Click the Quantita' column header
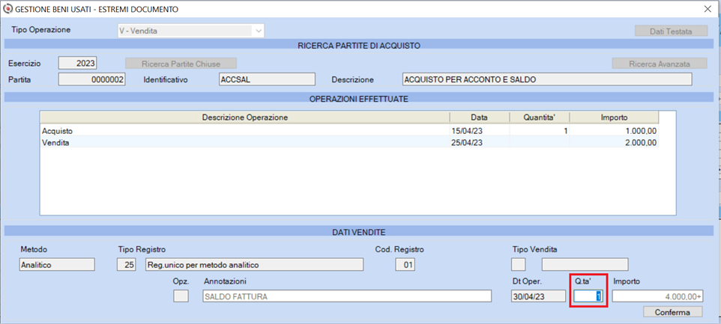The height and width of the screenshot is (324, 721). 540,117
